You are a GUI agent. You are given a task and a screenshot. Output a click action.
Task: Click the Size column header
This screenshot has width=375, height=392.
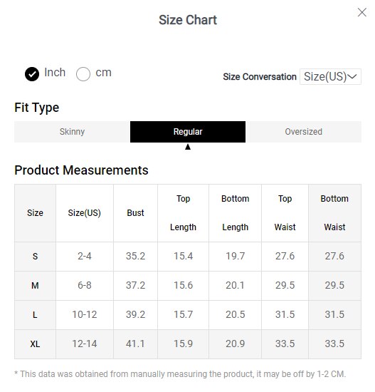(x=35, y=213)
